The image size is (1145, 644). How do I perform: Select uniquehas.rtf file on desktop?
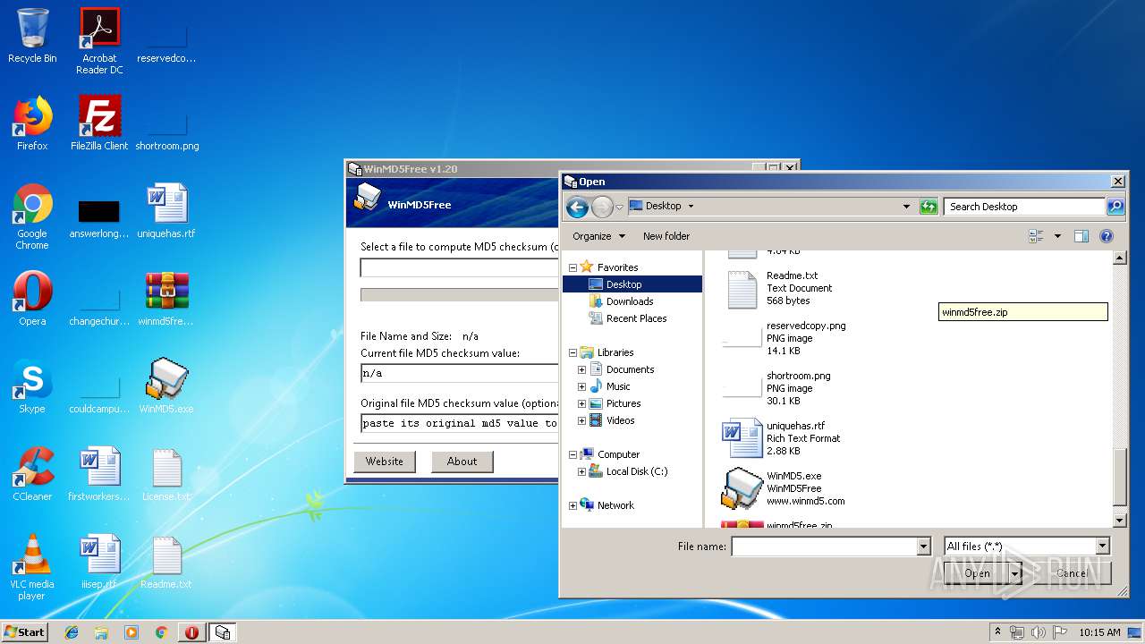[x=166, y=211]
